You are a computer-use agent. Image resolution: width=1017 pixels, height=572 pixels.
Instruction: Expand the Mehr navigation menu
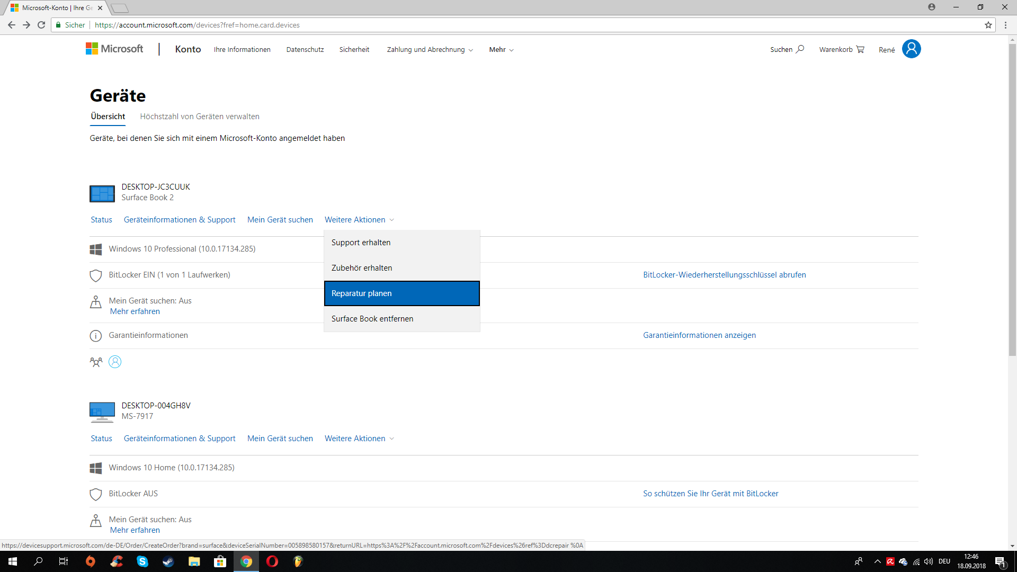point(501,50)
